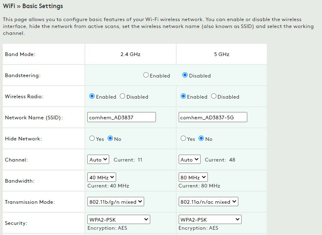The image size is (322, 235).
Task: Choose Yes to hide 2.4 GHz network
Action: (x=92, y=139)
